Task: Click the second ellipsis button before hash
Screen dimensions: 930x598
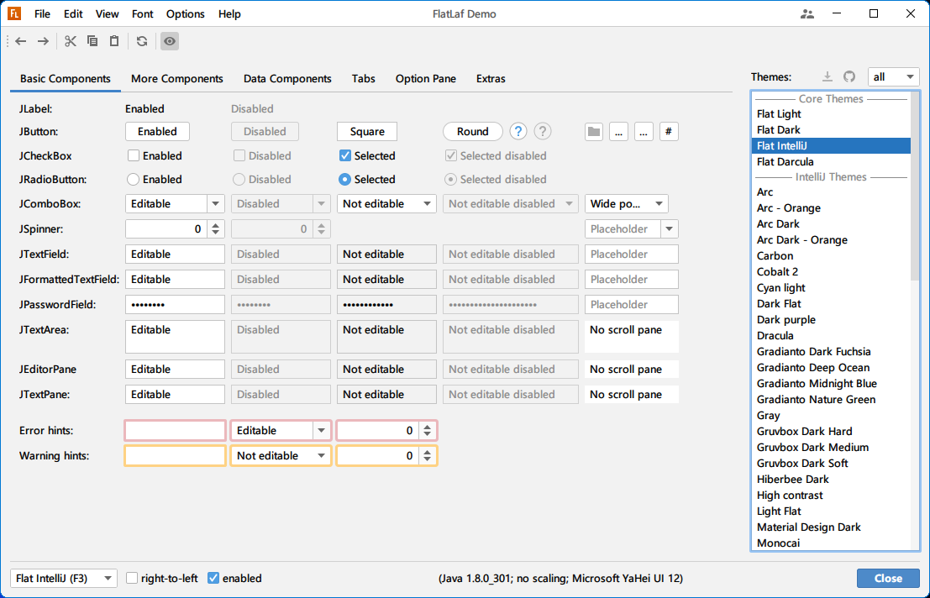Action: coord(644,132)
